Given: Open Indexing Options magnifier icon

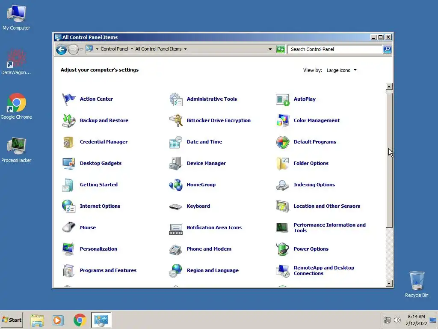Looking at the screenshot, I should (282, 185).
